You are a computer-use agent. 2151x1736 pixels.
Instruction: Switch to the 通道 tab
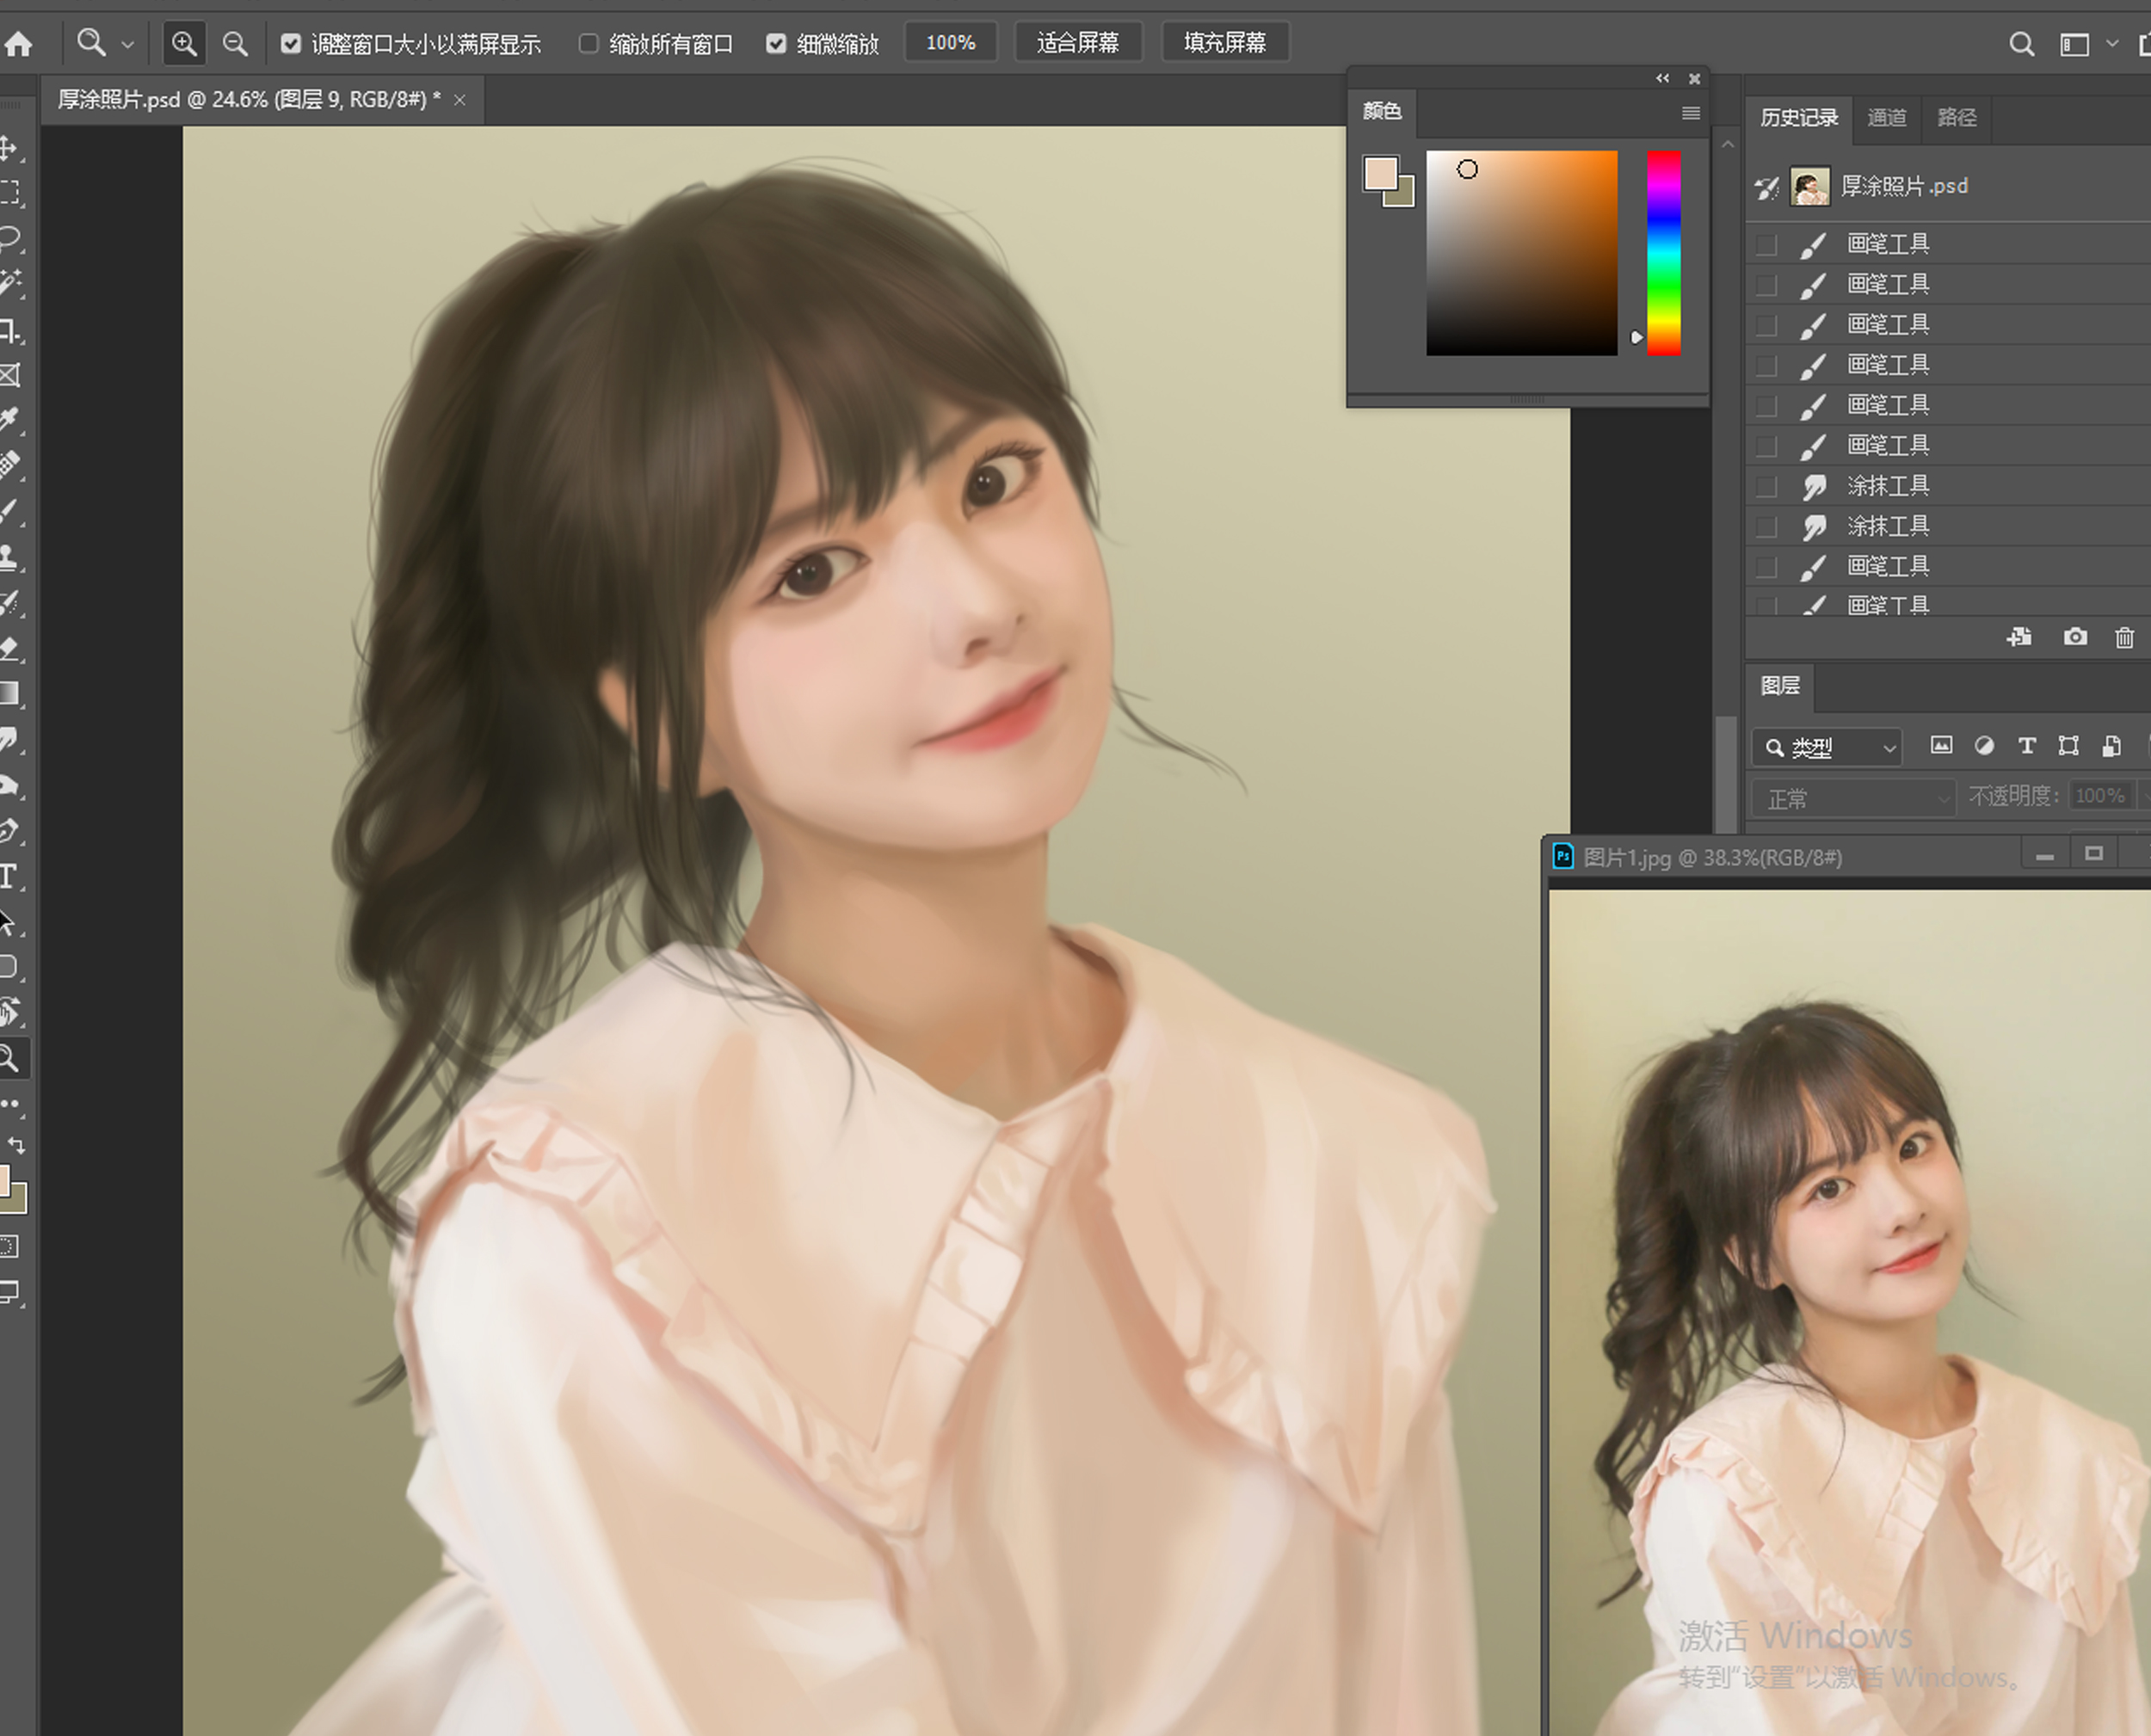tap(1886, 118)
